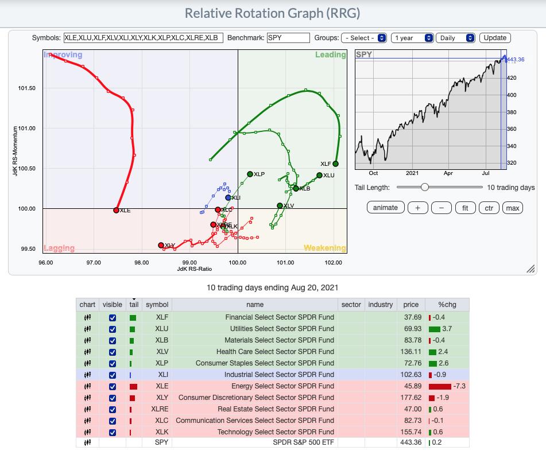
Task: Sort table by %chg column
Action: [447, 305]
